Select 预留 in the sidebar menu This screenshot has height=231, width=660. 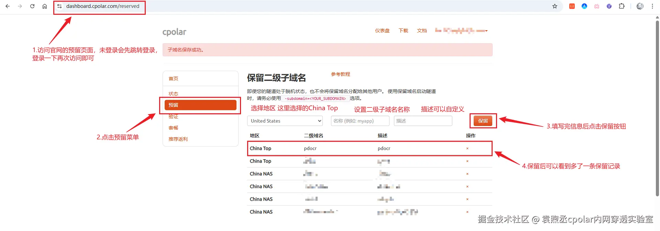click(x=200, y=105)
